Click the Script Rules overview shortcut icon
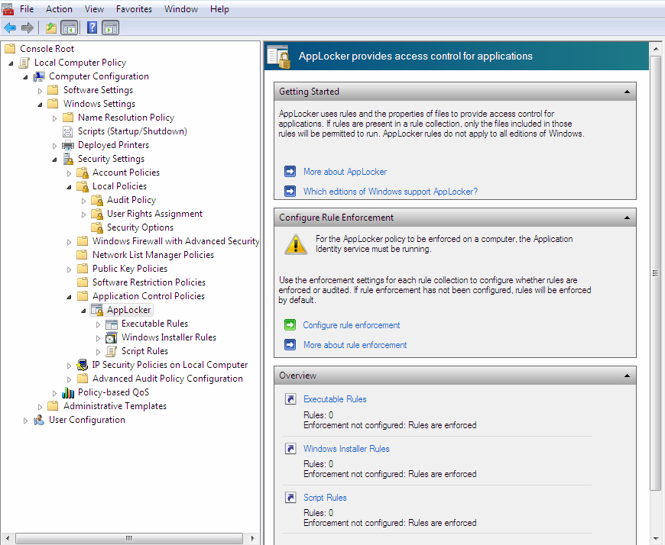This screenshot has width=665, height=545. (x=290, y=497)
